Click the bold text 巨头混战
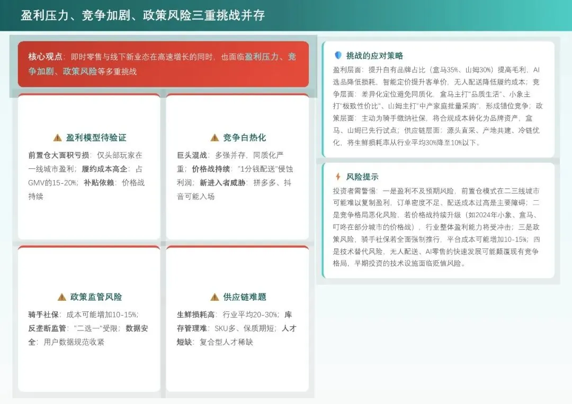 (192, 155)
